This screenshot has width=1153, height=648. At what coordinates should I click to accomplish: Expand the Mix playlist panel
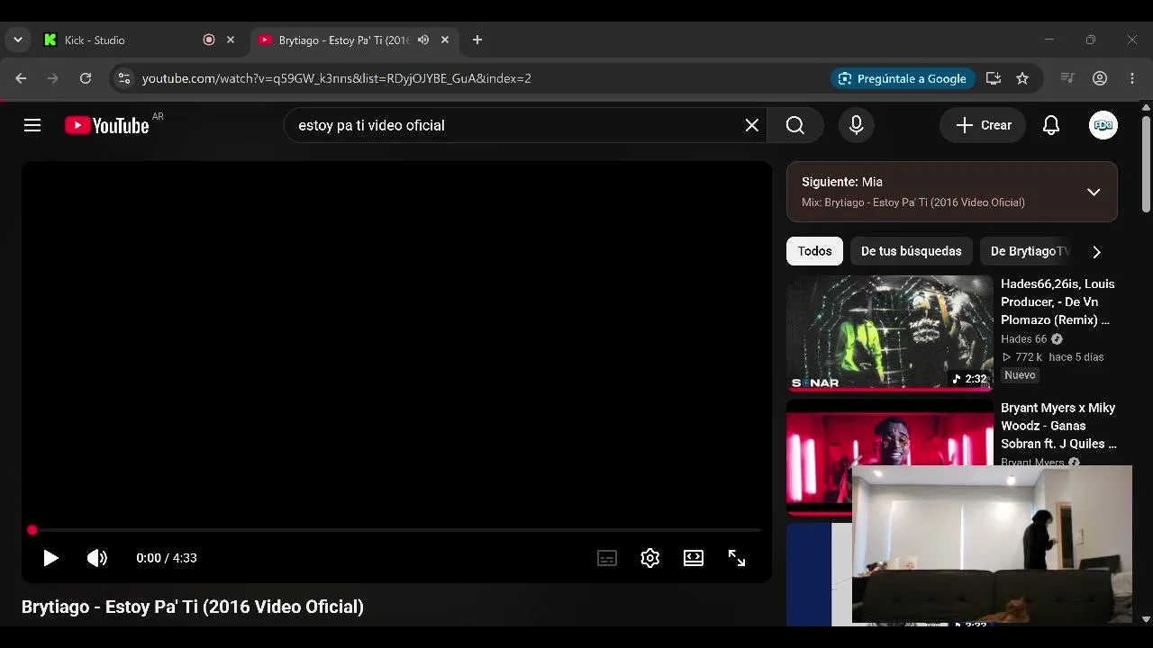coord(1094,192)
